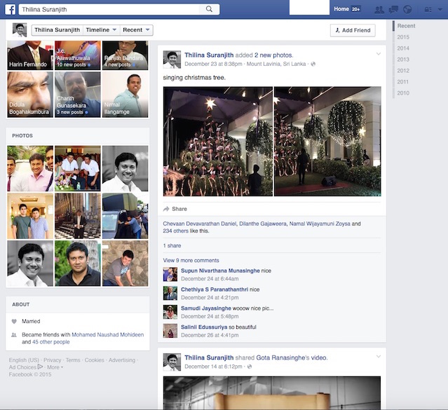This screenshot has width=448, height=410.
Task: Click the profile picture beside the Timeline header
Action: tap(20, 30)
